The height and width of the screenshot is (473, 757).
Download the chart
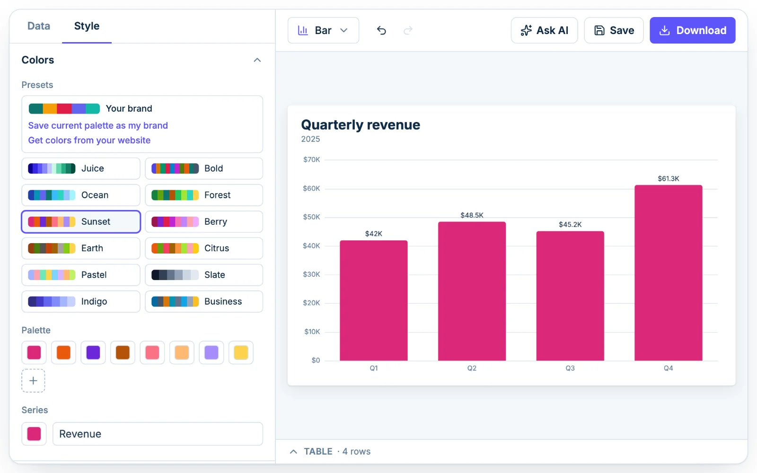coord(692,30)
